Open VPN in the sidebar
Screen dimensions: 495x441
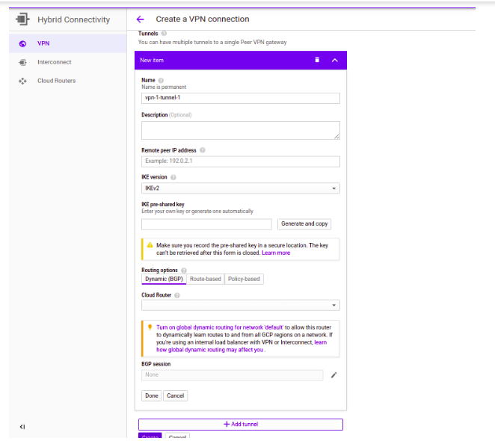click(x=43, y=43)
